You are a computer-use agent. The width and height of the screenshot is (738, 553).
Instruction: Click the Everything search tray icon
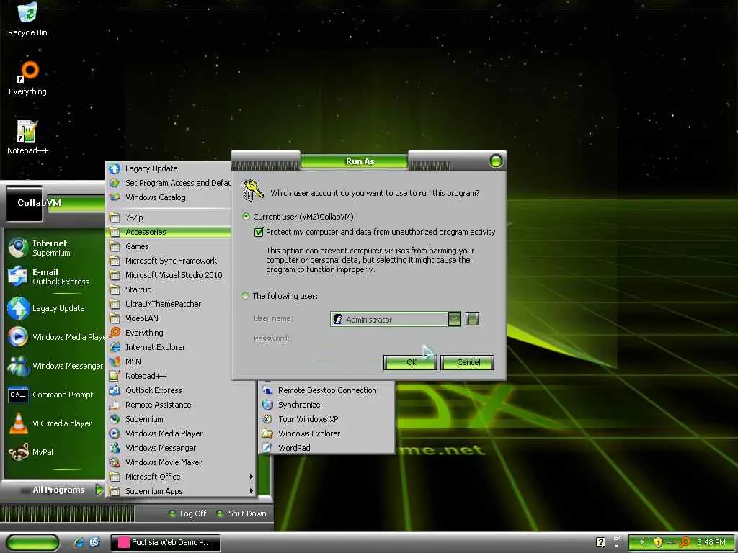(685, 542)
